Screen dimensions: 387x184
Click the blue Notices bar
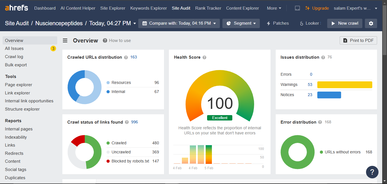[x=329, y=95]
